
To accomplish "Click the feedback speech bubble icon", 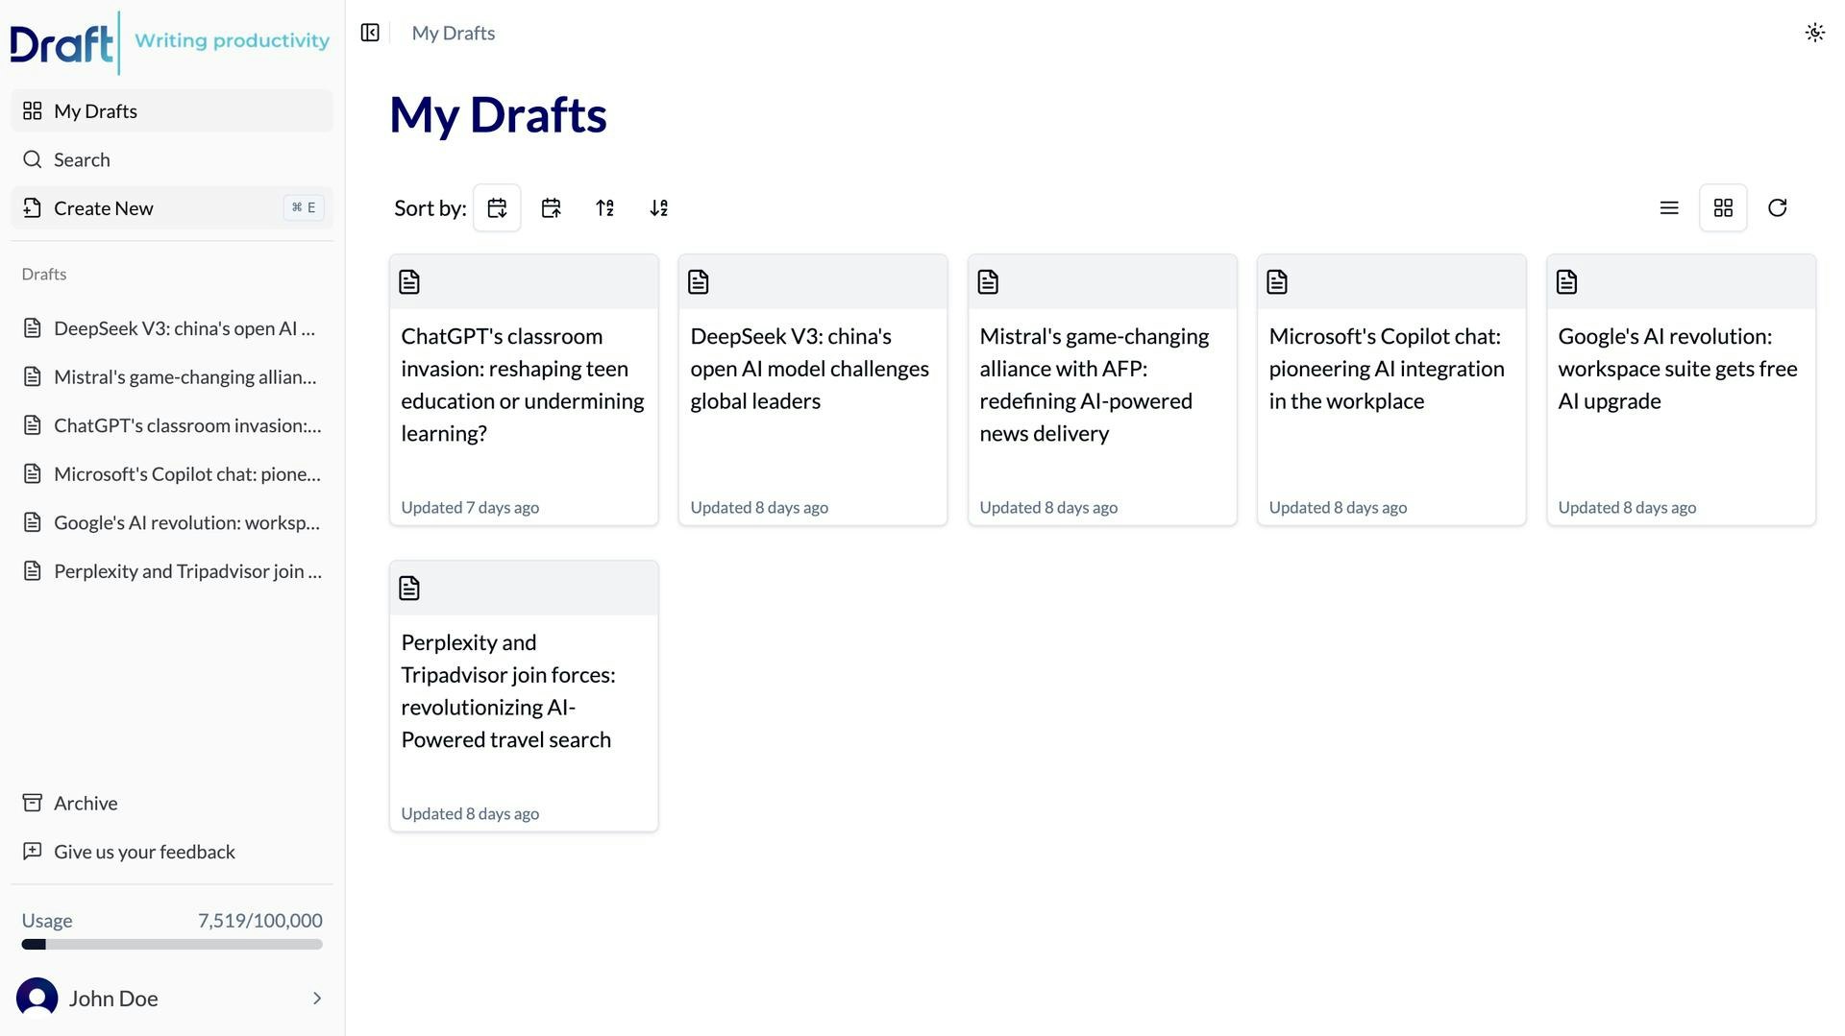I will (33, 852).
